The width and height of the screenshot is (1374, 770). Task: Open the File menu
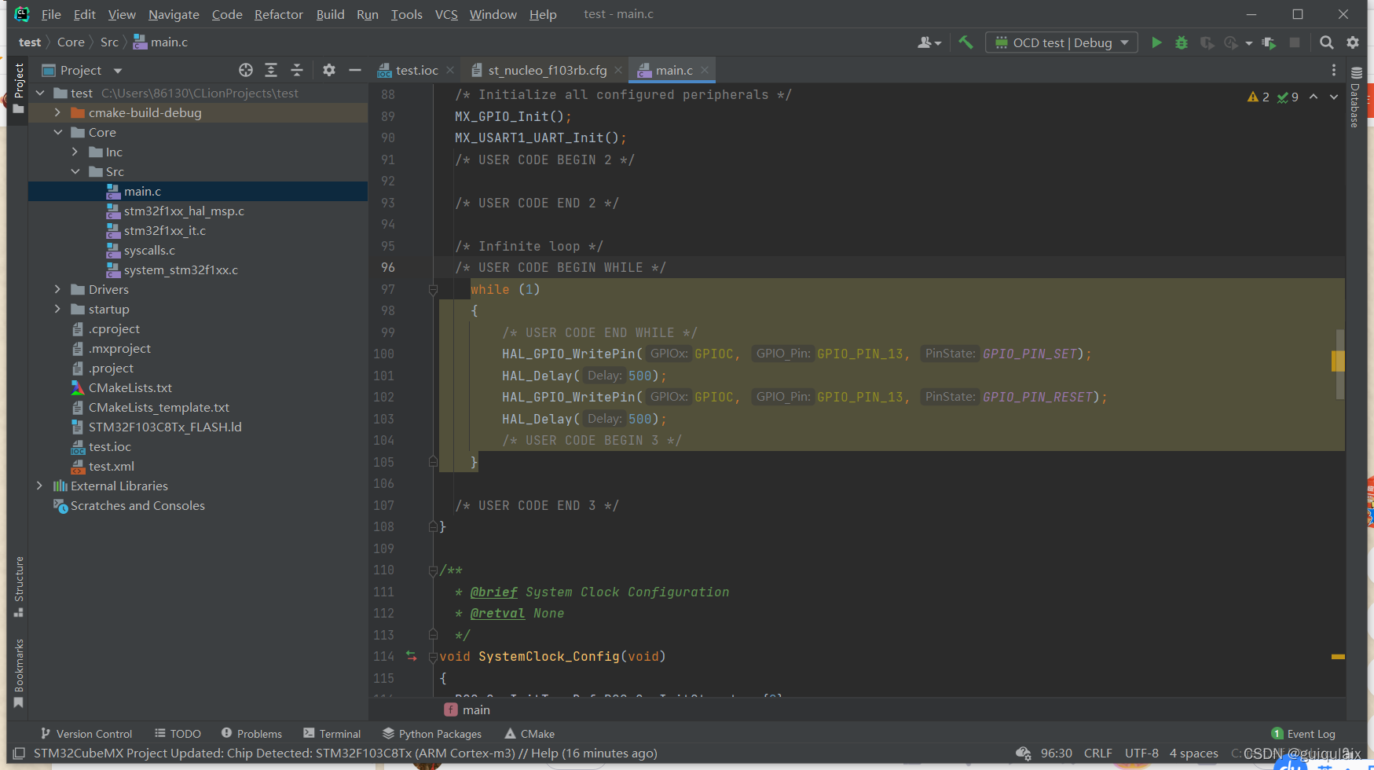51,14
